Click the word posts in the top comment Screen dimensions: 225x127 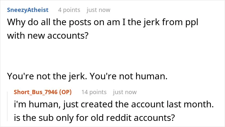(x=80, y=23)
